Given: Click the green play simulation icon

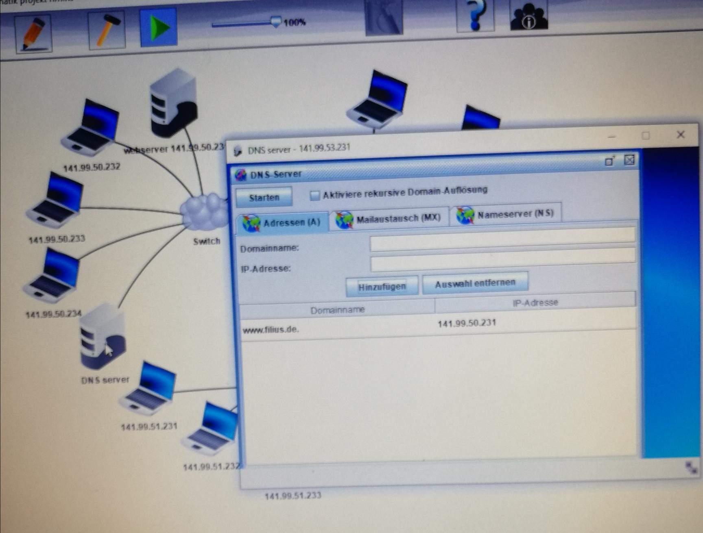Looking at the screenshot, I should point(159,27).
